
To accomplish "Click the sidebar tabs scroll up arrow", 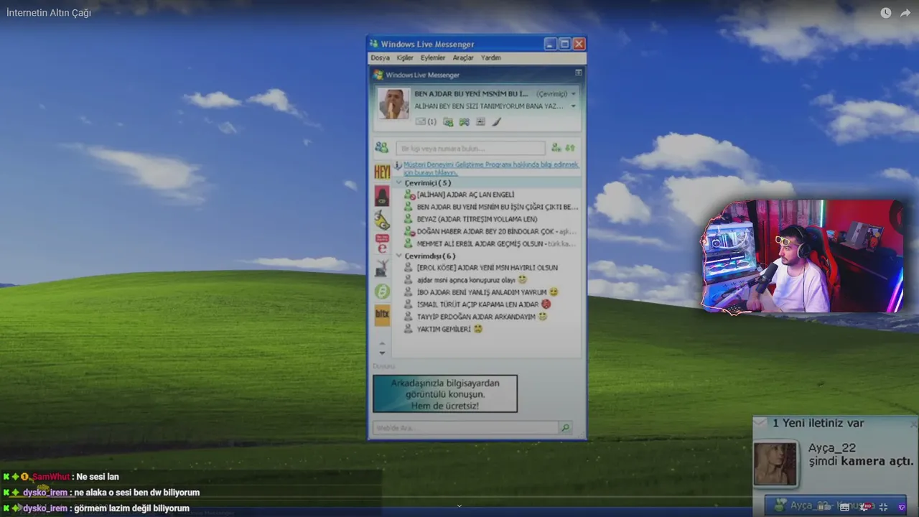I will point(382,343).
